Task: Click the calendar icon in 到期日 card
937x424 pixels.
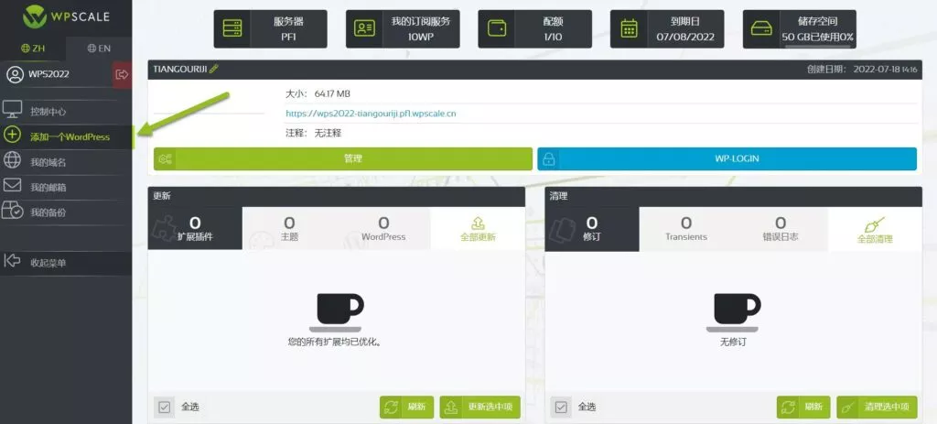Action: pos(629,28)
